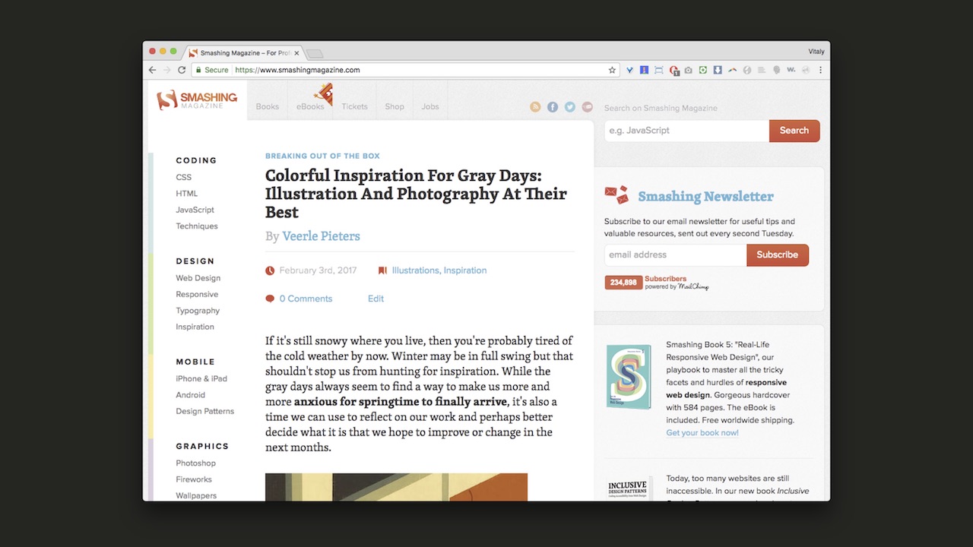Go to iPhone & iPad in the sidebar

click(x=201, y=378)
